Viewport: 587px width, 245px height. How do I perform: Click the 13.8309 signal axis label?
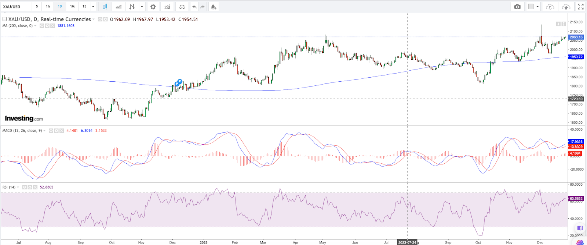pyautogui.click(x=576, y=146)
